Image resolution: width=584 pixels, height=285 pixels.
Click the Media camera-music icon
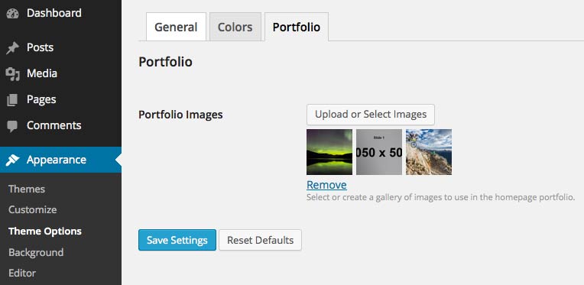pos(12,73)
